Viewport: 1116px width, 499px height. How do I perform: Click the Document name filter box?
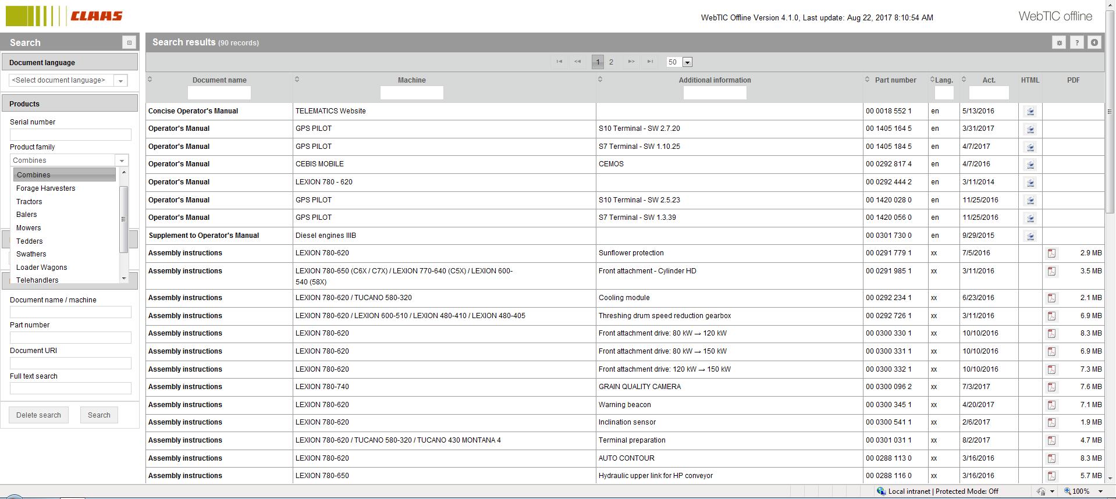[x=219, y=93]
